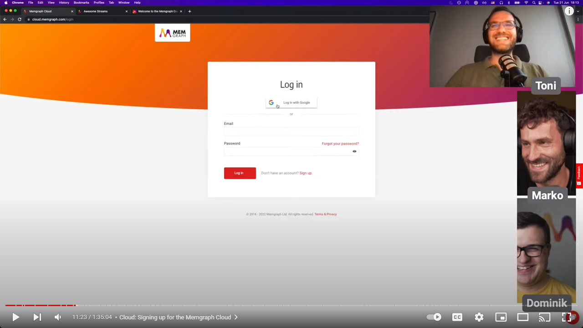Viewport: 583px width, 328px height.
Task: Open the Help menu
Action: (x=137, y=2)
